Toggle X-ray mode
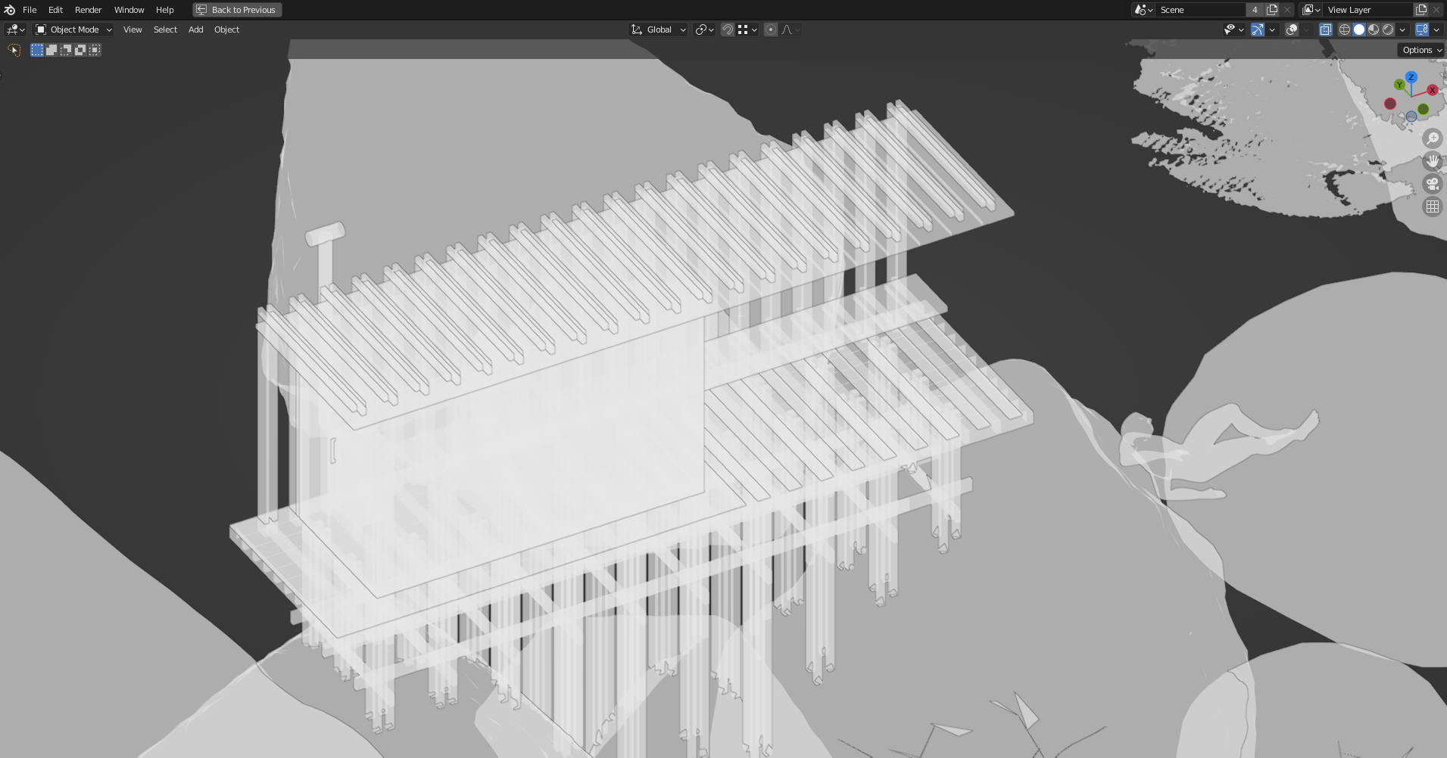The image size is (1447, 758). [x=1325, y=30]
